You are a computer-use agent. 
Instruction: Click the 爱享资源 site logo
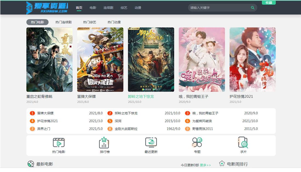click(47, 8)
